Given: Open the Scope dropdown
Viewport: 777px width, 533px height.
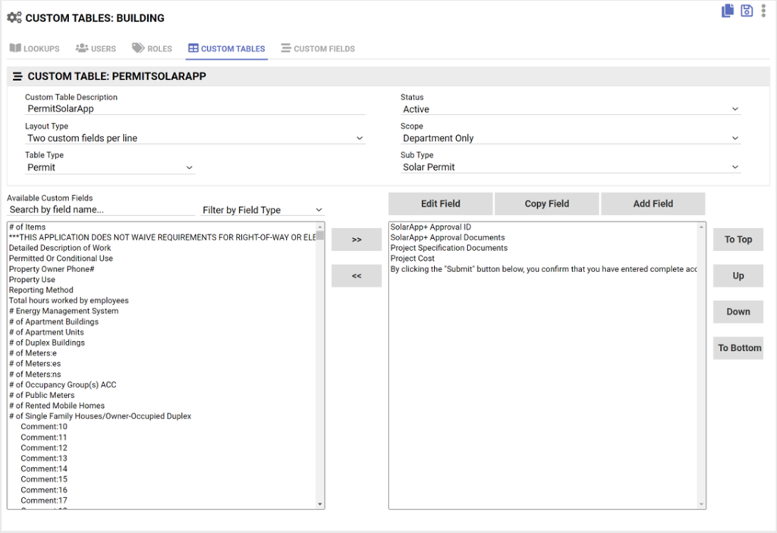Looking at the screenshot, I should [733, 138].
